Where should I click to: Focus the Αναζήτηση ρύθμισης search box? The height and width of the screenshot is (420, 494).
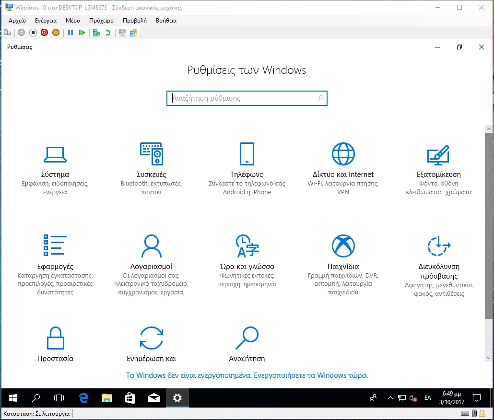pos(247,98)
